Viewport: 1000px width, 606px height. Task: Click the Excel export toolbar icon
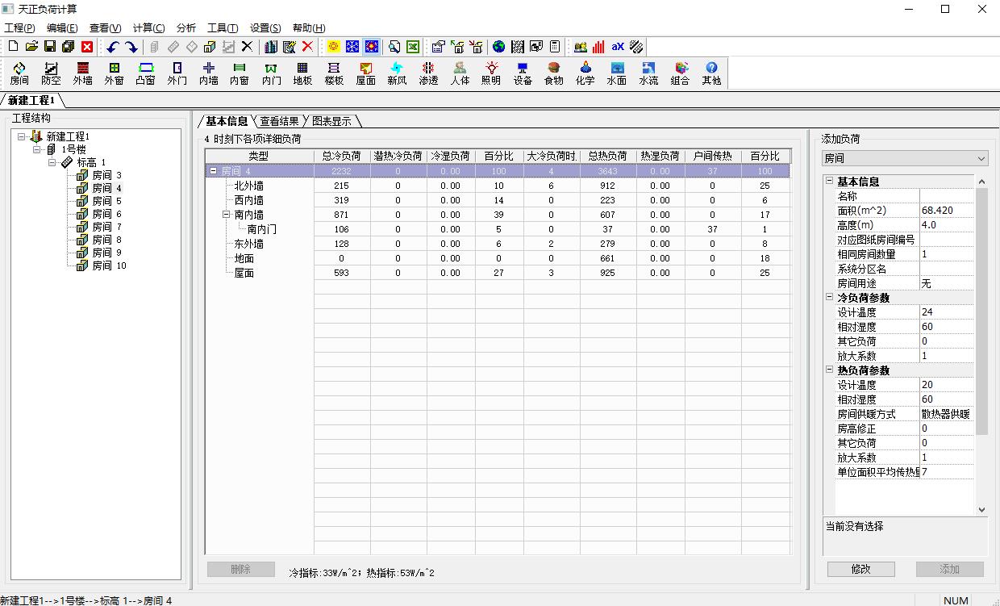tap(412, 47)
